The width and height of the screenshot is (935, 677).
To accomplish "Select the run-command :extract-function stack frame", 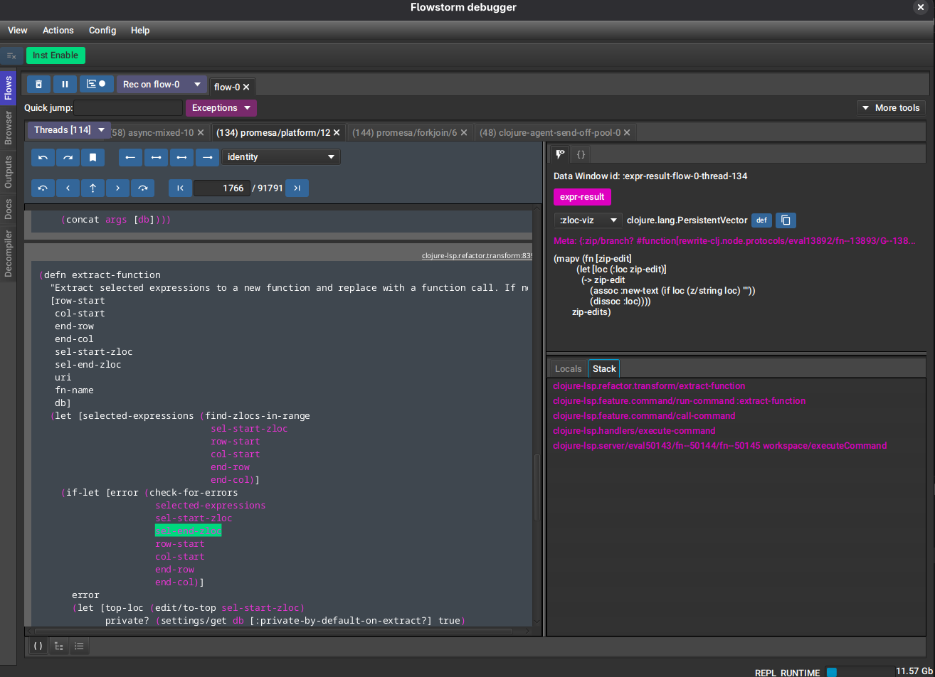I will point(680,400).
